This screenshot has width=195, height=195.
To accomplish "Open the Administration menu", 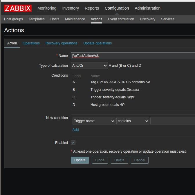I will tap(147, 8).
